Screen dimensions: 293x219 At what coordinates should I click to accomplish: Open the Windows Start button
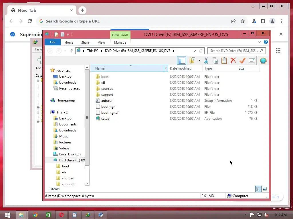tap(7, 215)
